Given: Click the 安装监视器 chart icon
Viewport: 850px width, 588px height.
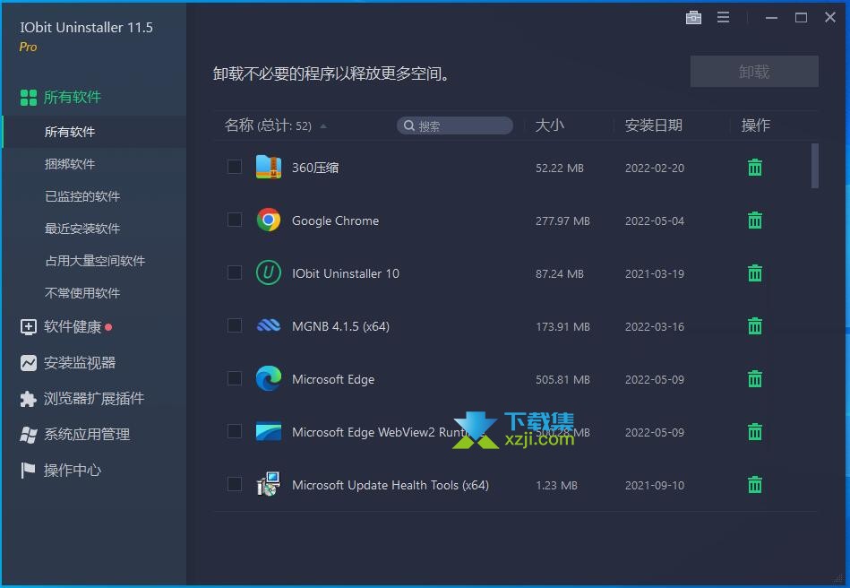Looking at the screenshot, I should [28, 363].
